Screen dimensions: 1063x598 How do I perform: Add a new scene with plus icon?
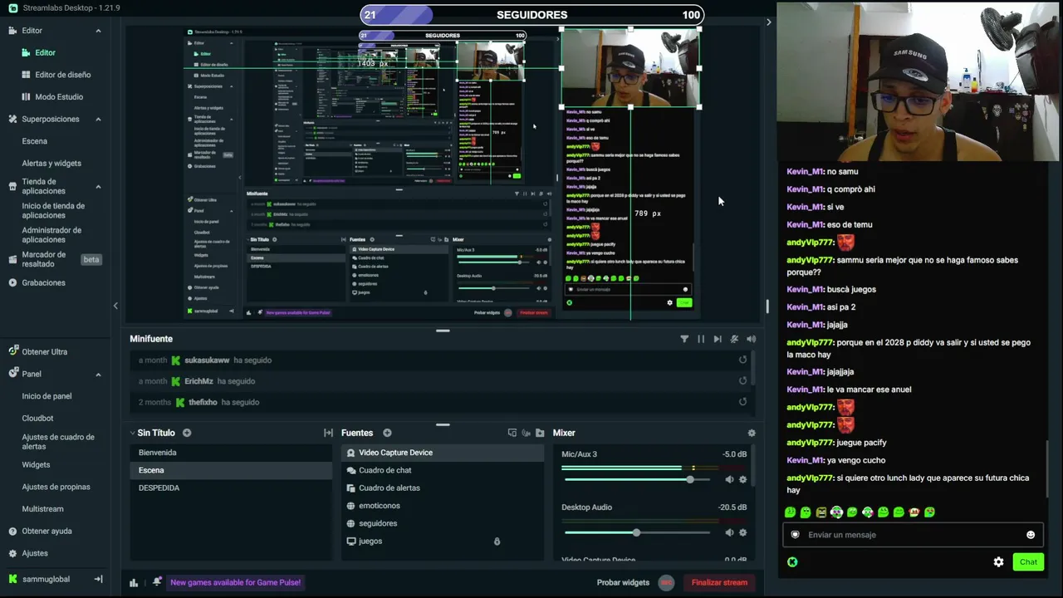(187, 433)
